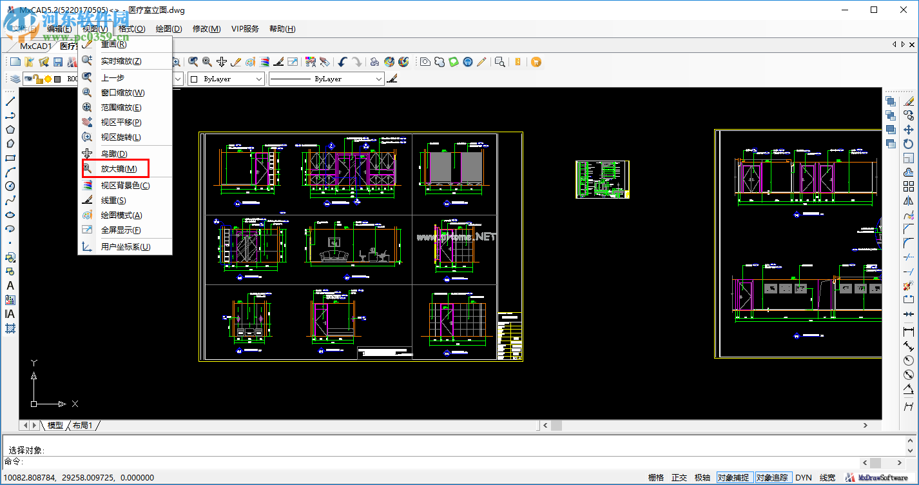
Task: Open the 帮助(H) menu
Action: click(282, 29)
